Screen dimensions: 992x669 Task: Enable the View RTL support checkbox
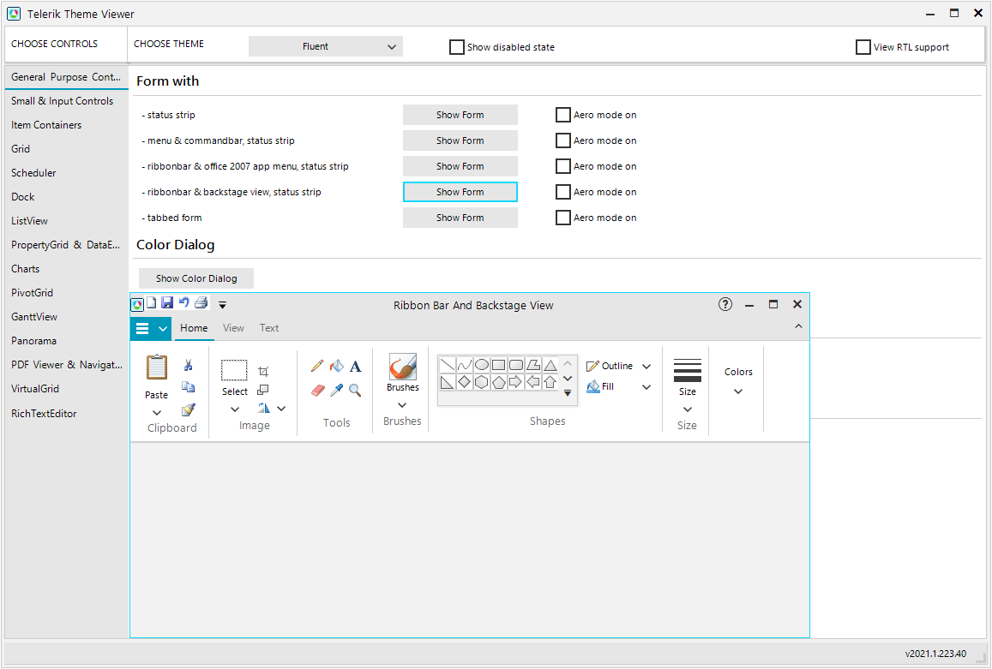863,47
